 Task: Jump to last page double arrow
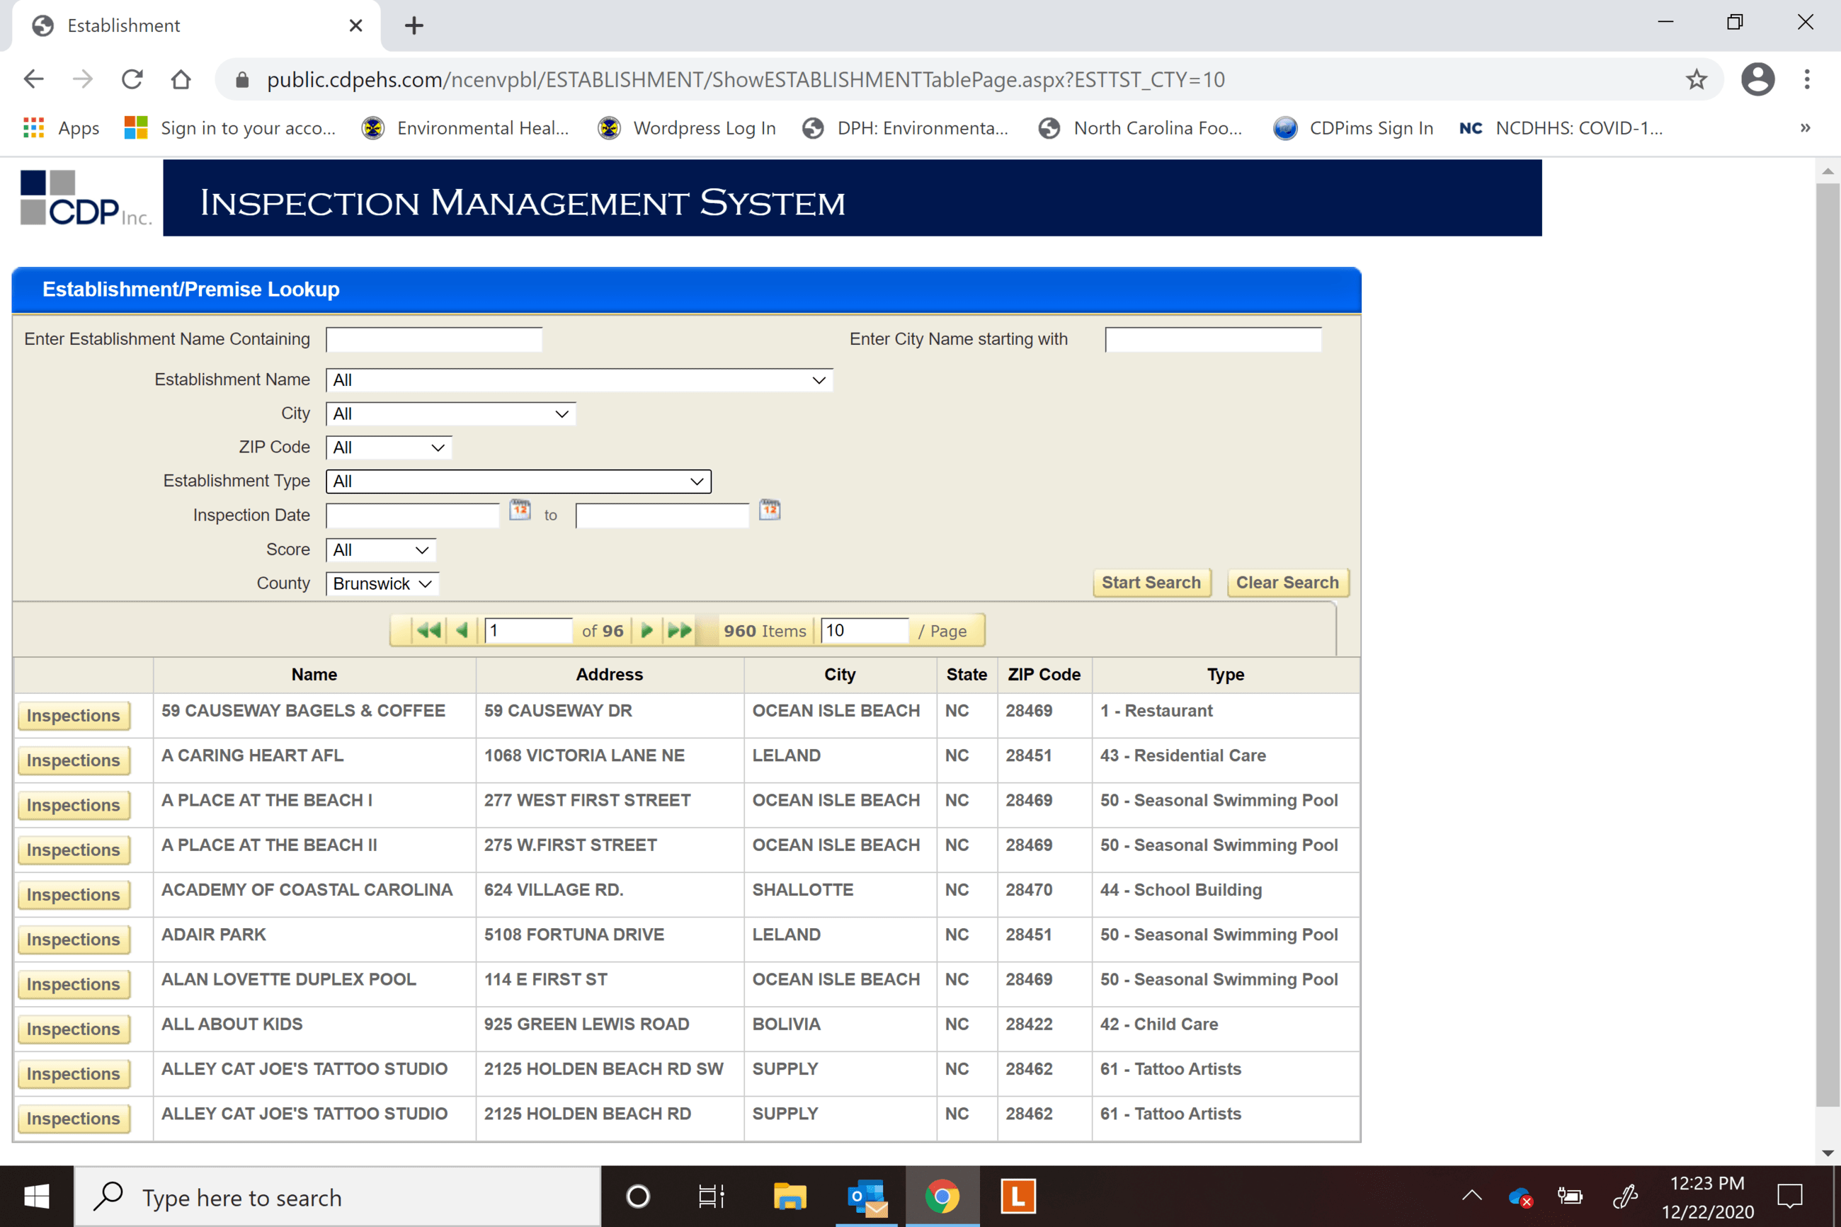point(679,630)
